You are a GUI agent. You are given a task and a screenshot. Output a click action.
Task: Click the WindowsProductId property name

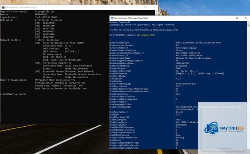[119, 55]
